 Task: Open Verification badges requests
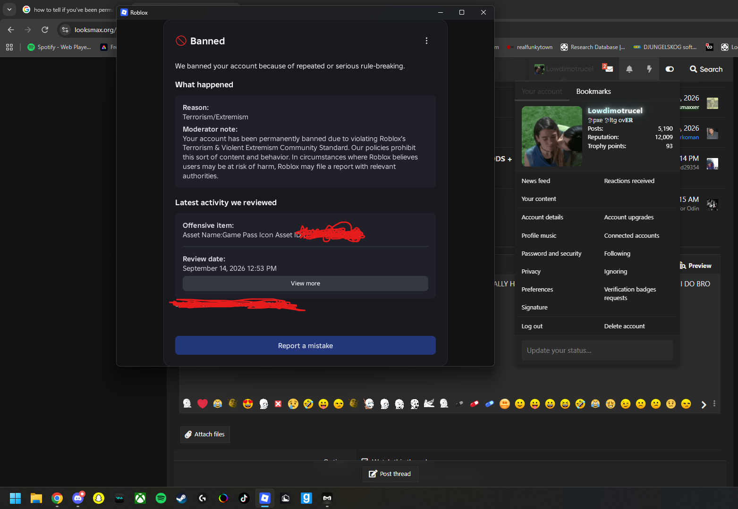[x=630, y=293]
